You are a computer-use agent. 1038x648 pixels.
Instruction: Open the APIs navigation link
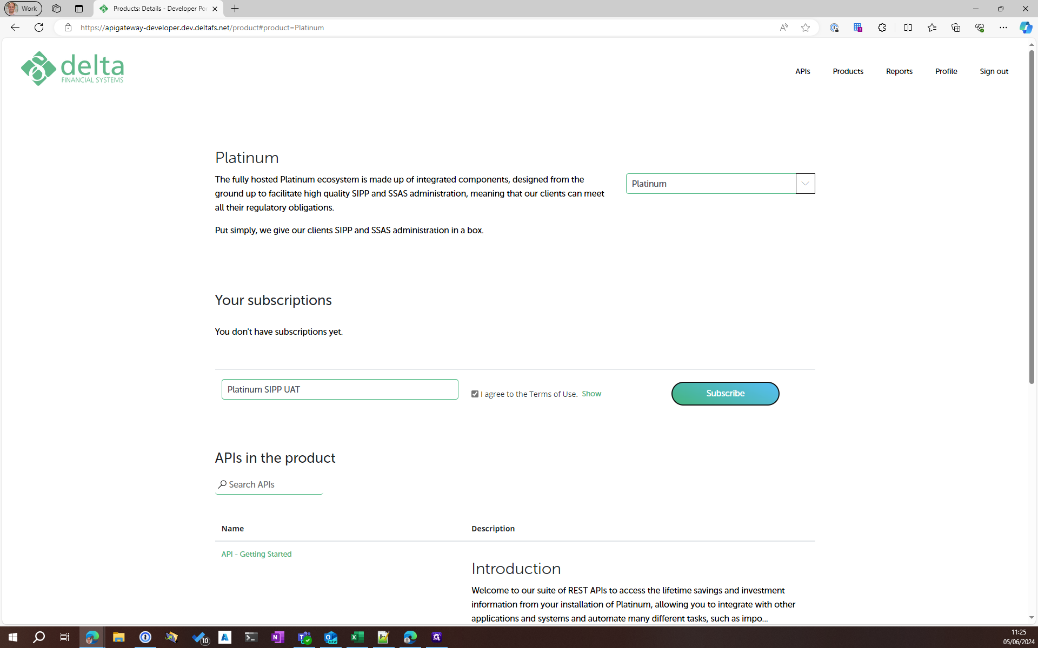tap(803, 71)
